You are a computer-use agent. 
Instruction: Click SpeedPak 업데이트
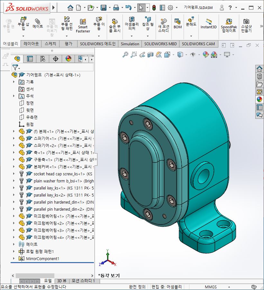[229, 26]
